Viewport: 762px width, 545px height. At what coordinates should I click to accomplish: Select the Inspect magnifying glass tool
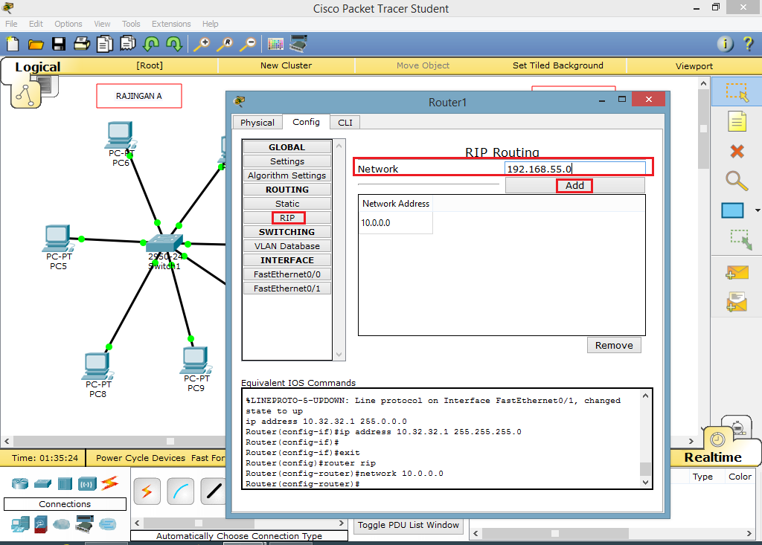click(x=736, y=180)
